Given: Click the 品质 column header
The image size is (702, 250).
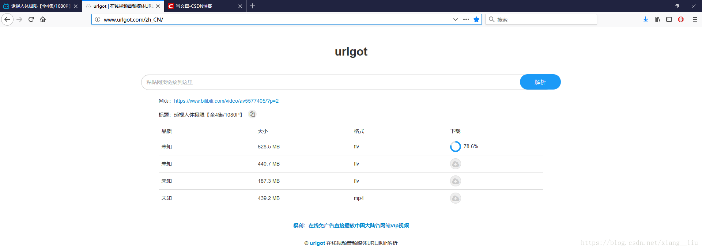Looking at the screenshot, I should point(167,131).
